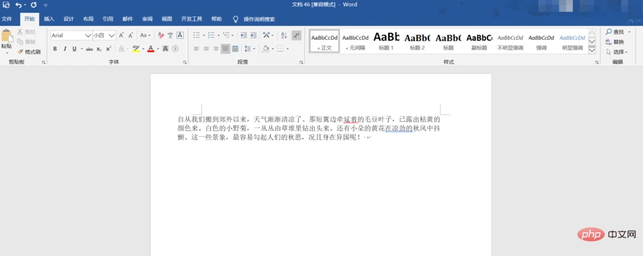643x256 pixels.
Task: Open the line spacing dropdown
Action: point(254,49)
